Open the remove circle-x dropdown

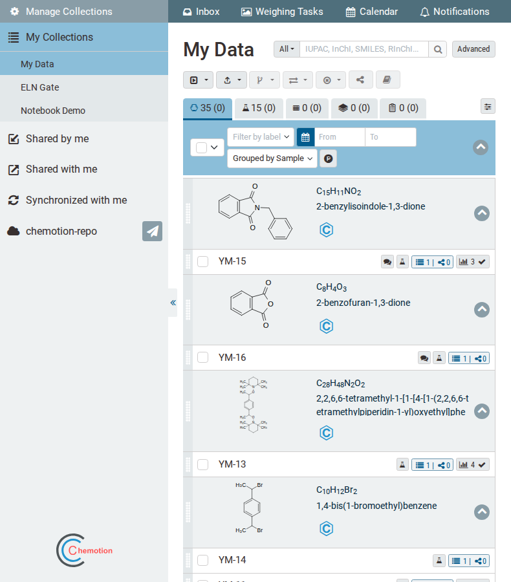point(331,80)
